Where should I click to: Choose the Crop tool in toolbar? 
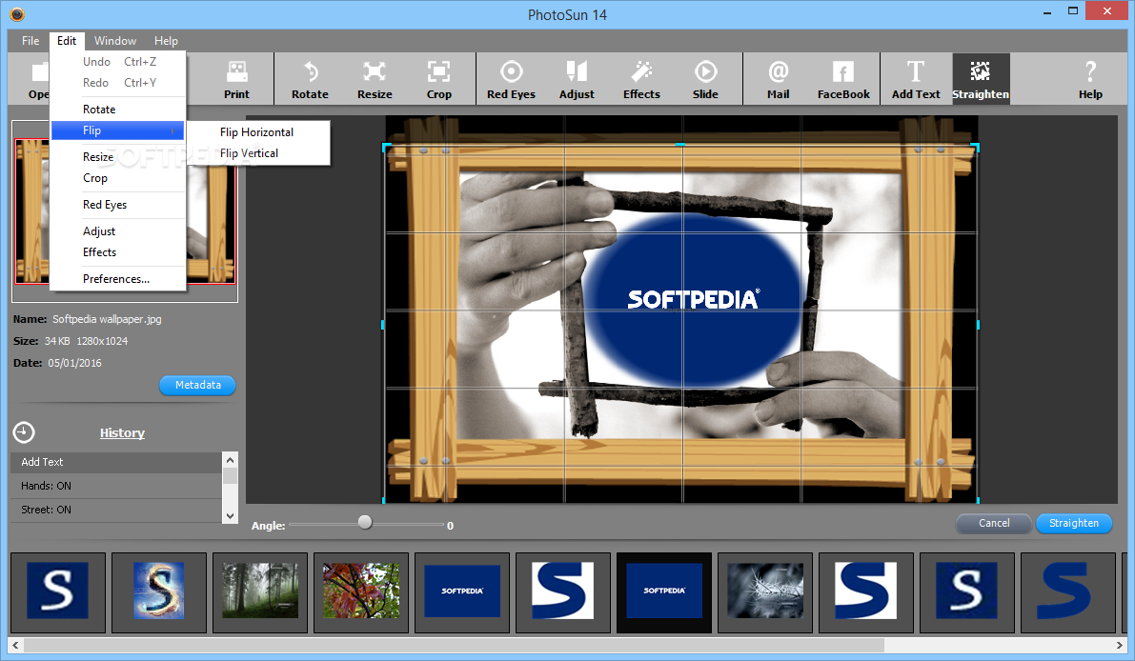(438, 80)
